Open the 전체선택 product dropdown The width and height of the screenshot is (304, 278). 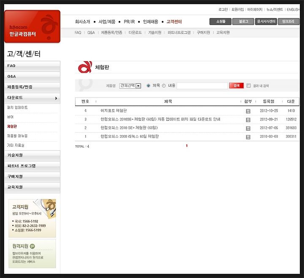[x=130, y=85]
